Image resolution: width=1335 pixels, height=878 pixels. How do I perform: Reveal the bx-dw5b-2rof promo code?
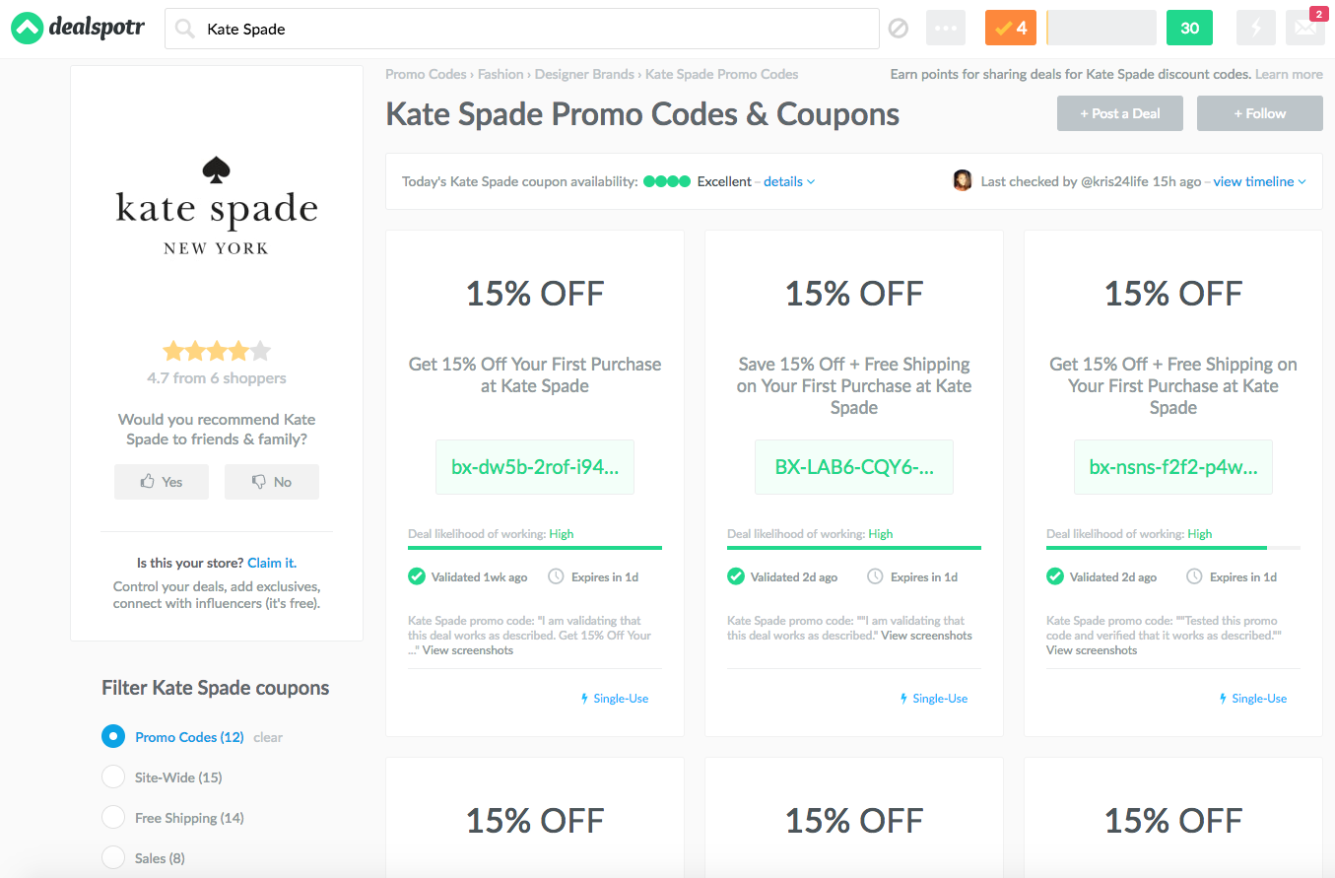pos(535,467)
